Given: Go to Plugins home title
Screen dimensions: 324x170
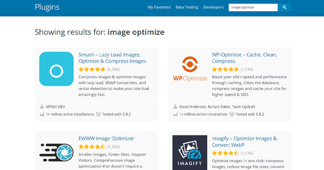Looking at the screenshot, I should click(47, 7).
